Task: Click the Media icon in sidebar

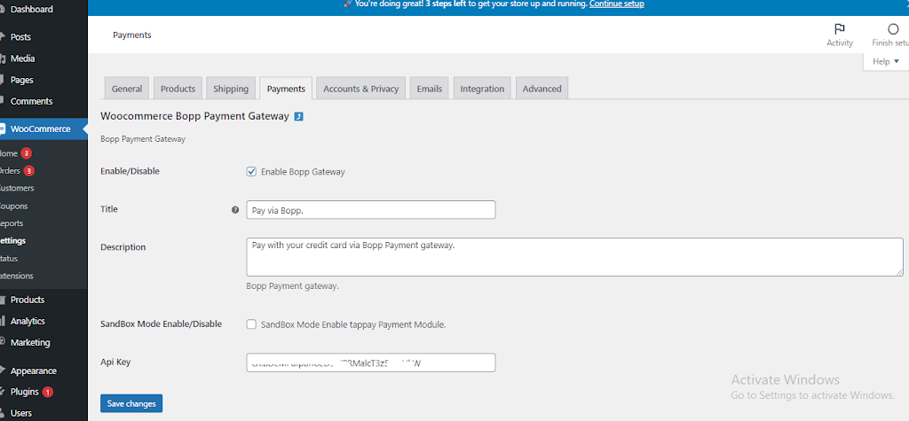Action: 3,58
